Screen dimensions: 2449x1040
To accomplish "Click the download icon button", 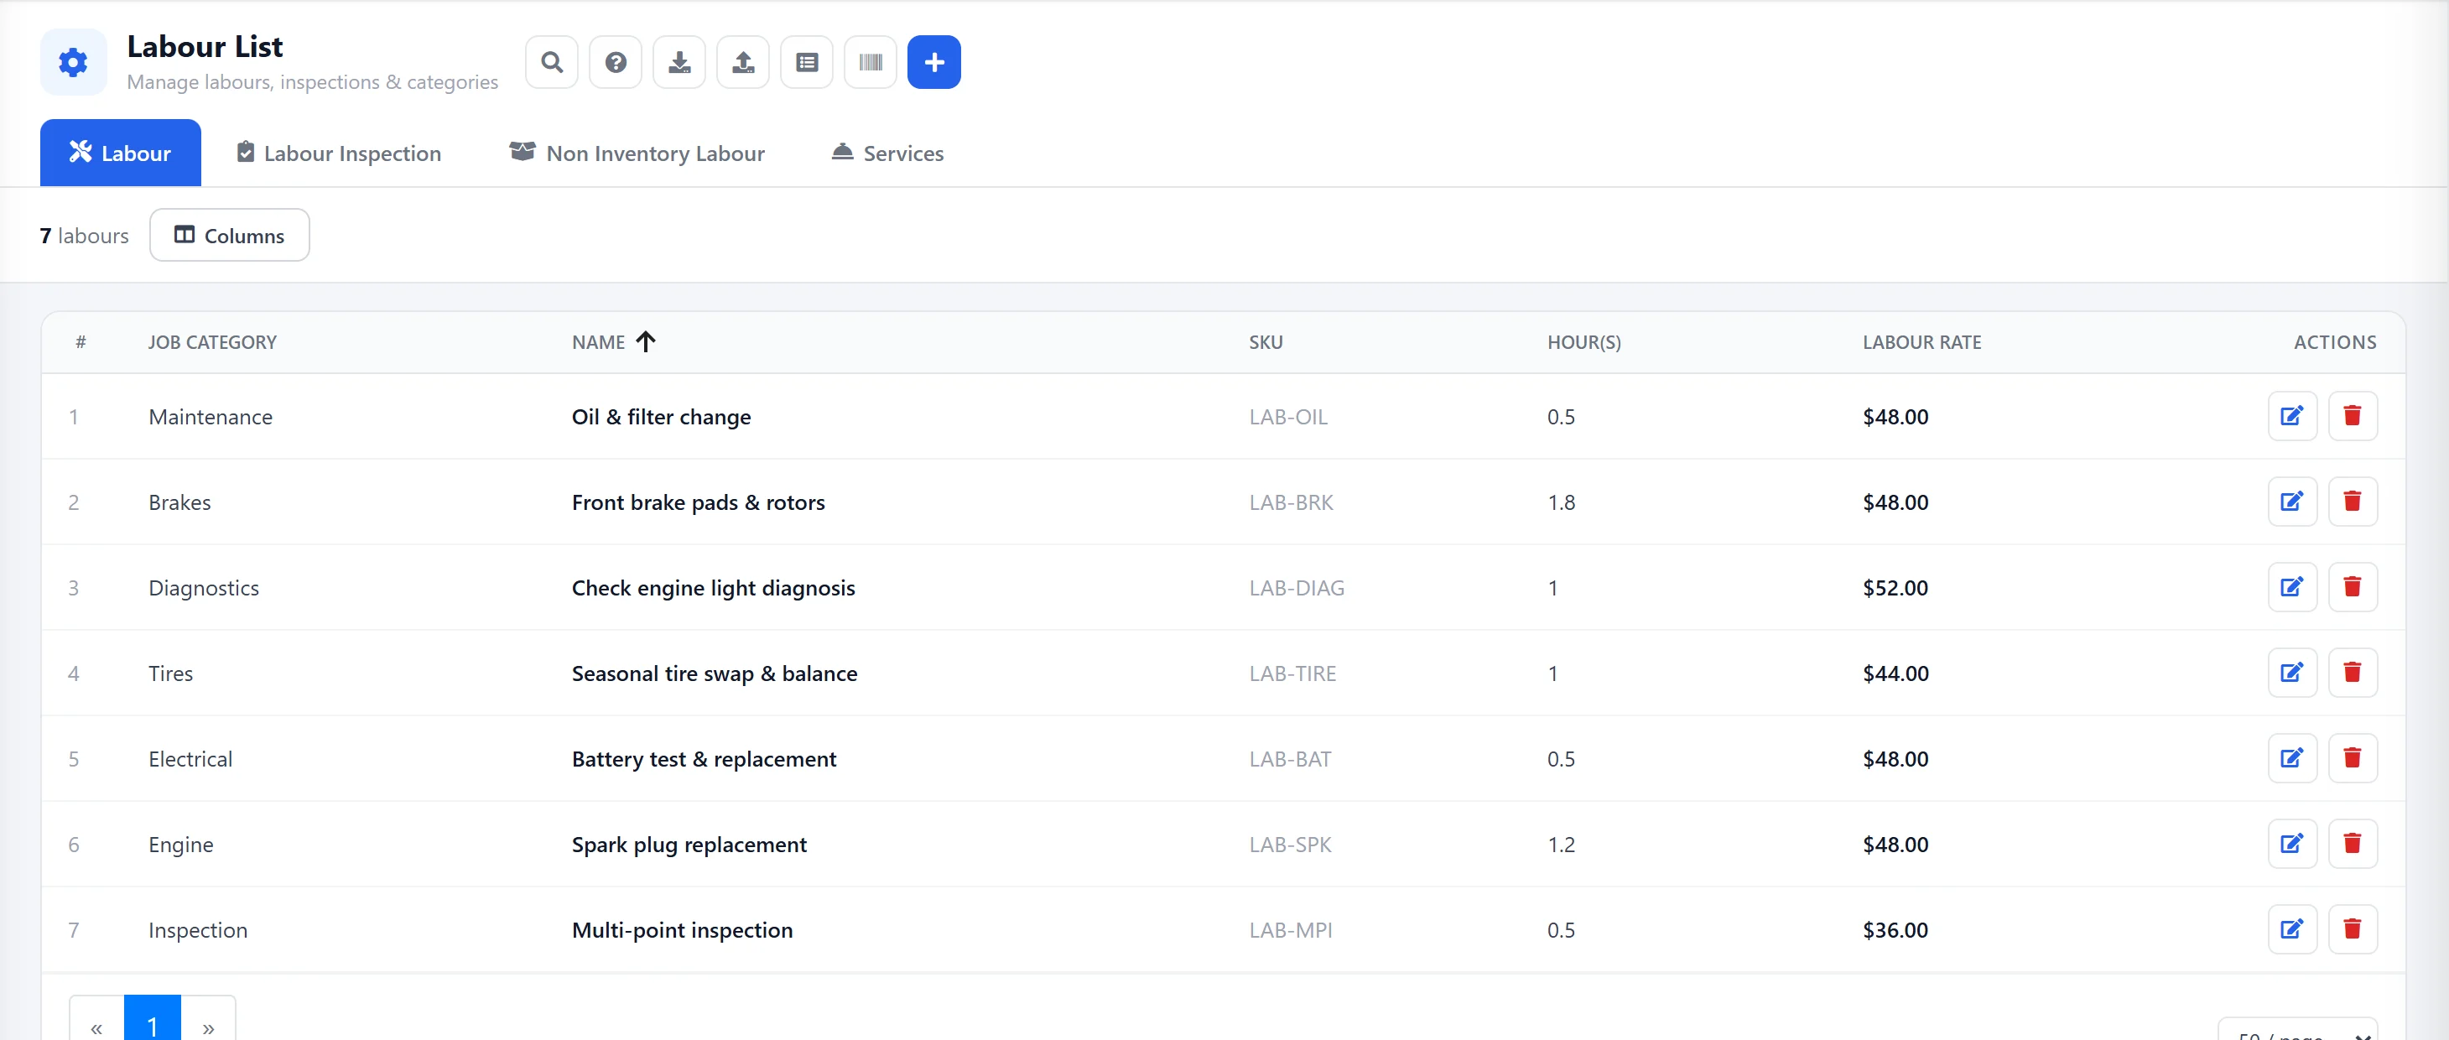I will pos(679,62).
